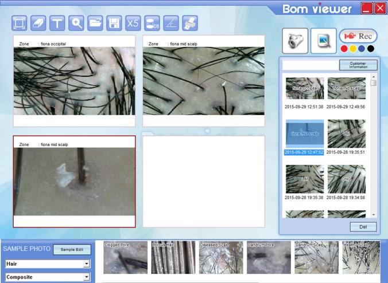Activate the zoom magnifier tool
388x283 pixels.
pos(76,23)
